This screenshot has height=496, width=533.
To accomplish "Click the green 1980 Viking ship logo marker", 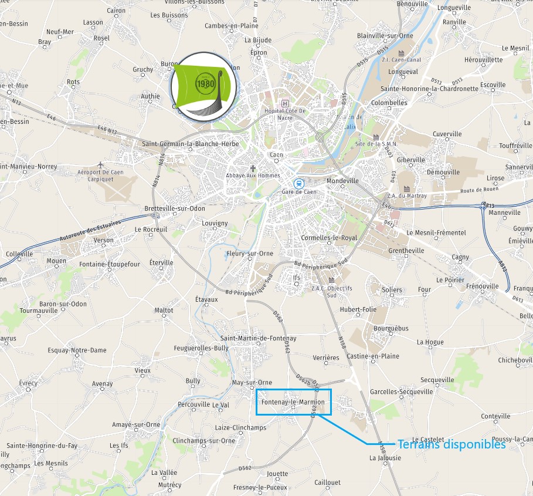I will click(203, 87).
